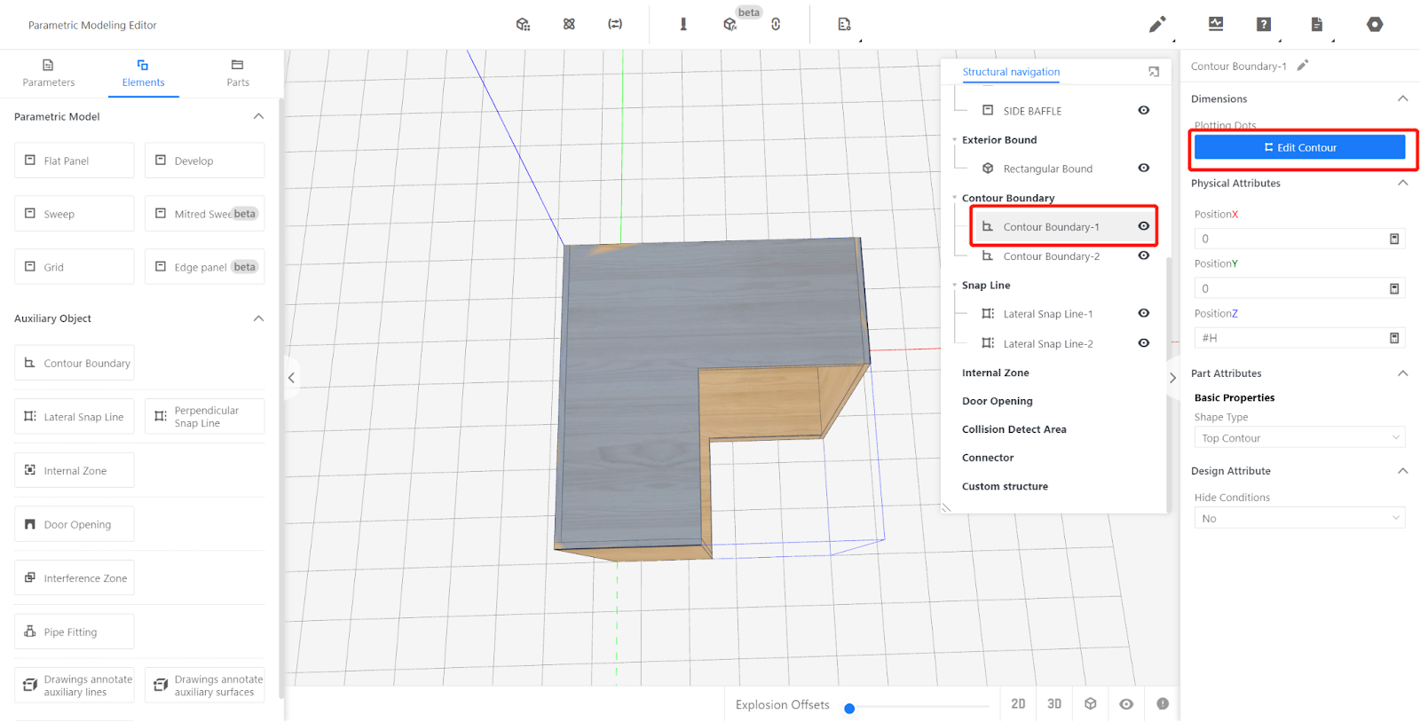Open the Hide Conditions dropdown
Image resolution: width=1420 pixels, height=722 pixels.
click(x=1299, y=518)
